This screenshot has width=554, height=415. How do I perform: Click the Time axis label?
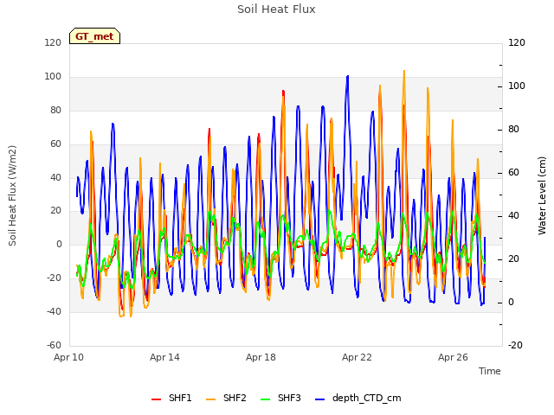[490, 371]
